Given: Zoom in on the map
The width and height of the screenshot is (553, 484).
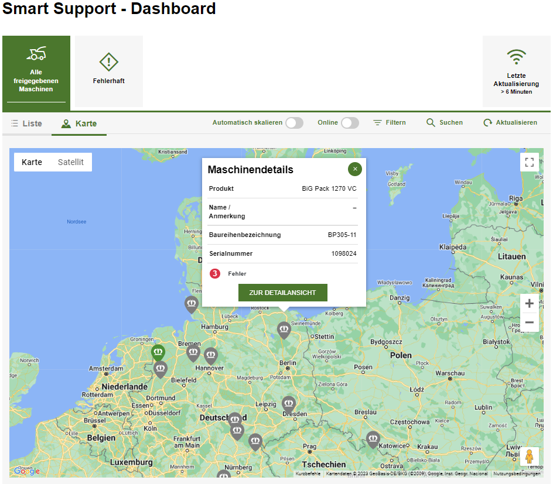Looking at the screenshot, I should tap(529, 303).
